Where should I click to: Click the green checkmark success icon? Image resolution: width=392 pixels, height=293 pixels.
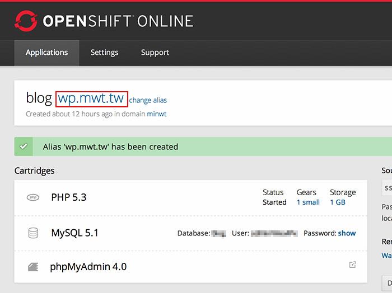24,146
